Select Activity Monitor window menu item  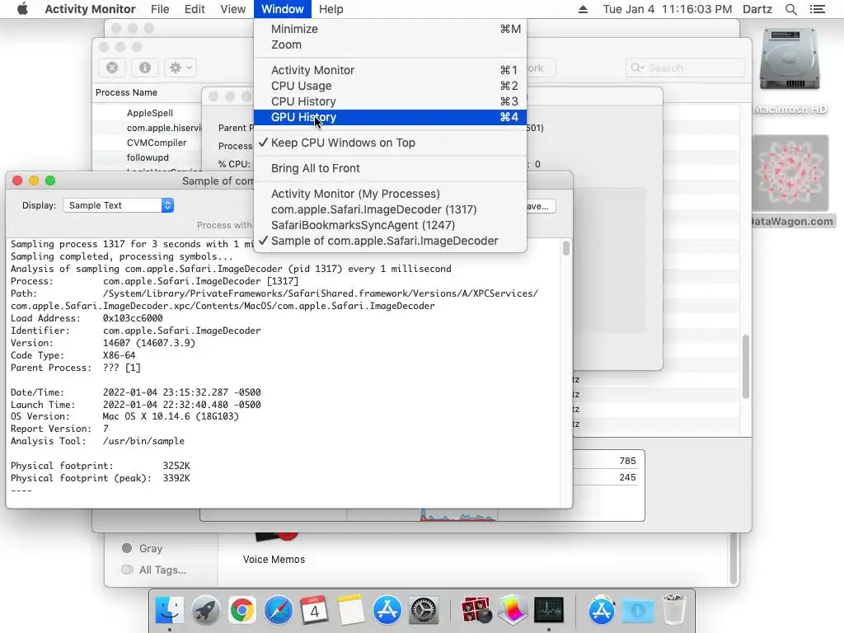(390, 71)
